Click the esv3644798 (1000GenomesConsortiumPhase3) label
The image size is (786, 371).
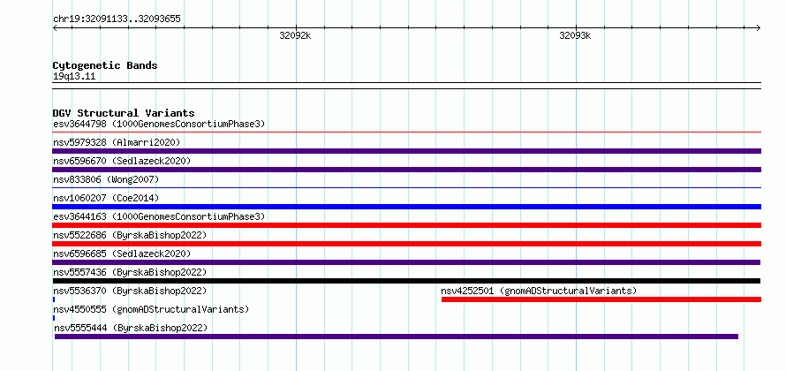(159, 124)
